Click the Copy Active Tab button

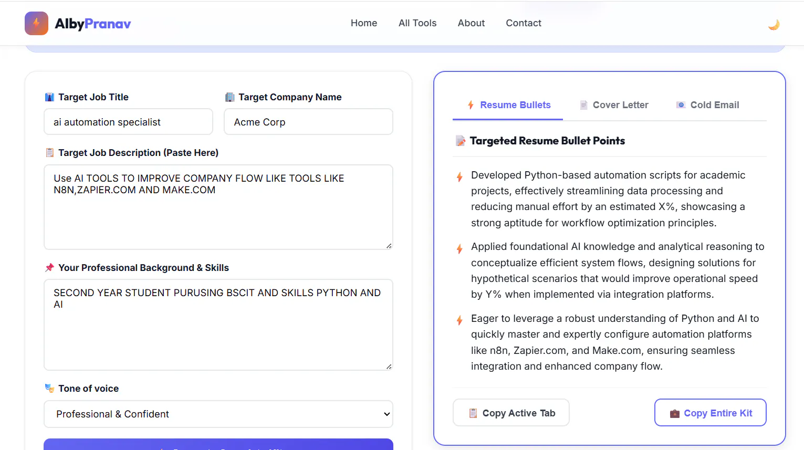coord(511,413)
